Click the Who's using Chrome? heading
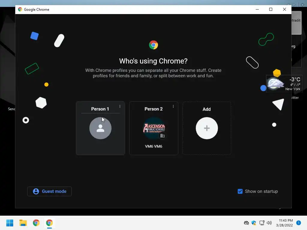307x230 pixels. (x=153, y=61)
